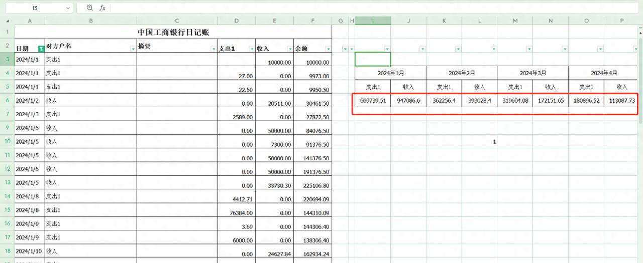Click the 2024年3月 header cell
The height and width of the screenshot is (263, 643).
tap(533, 73)
